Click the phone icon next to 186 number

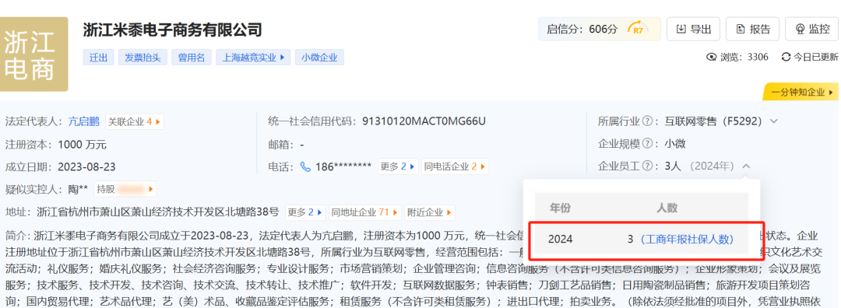[305, 166]
